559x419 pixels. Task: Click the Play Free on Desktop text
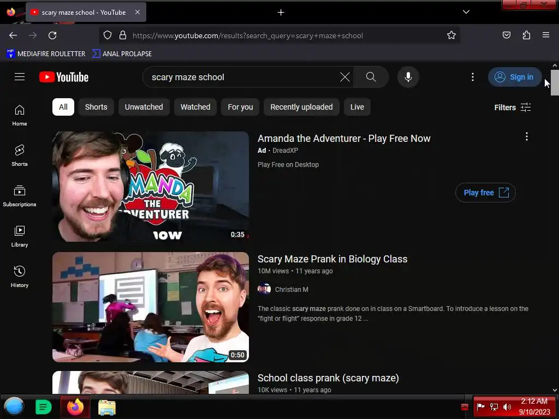[x=288, y=165]
